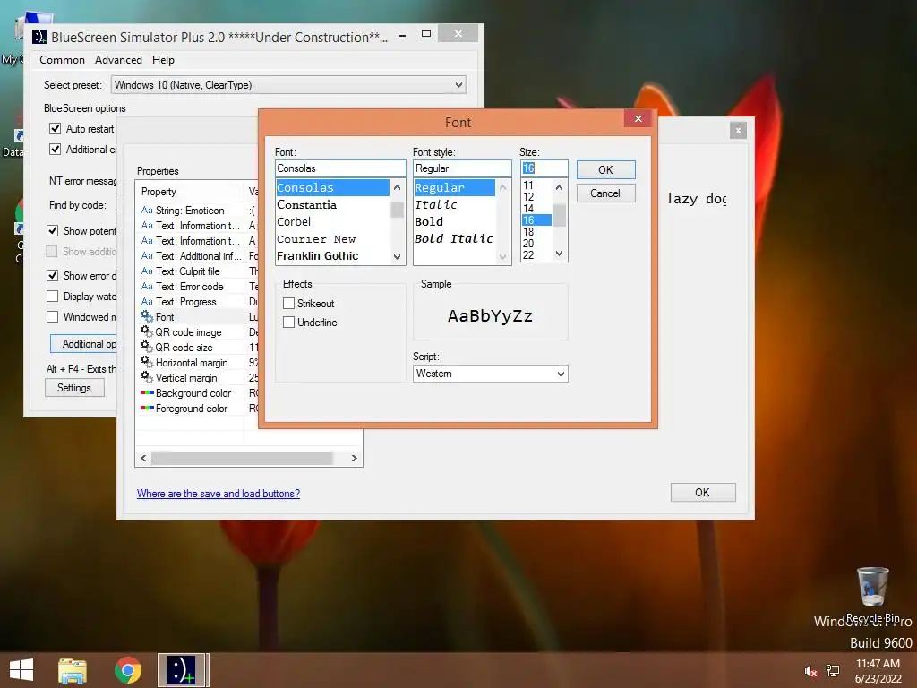This screenshot has width=917, height=688.
Task: Toggle the Show error d... checkbox
Action: click(x=52, y=275)
